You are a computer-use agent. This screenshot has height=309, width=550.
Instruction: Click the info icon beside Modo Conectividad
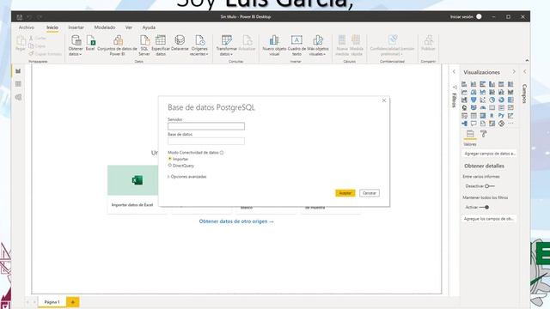[x=222, y=153]
